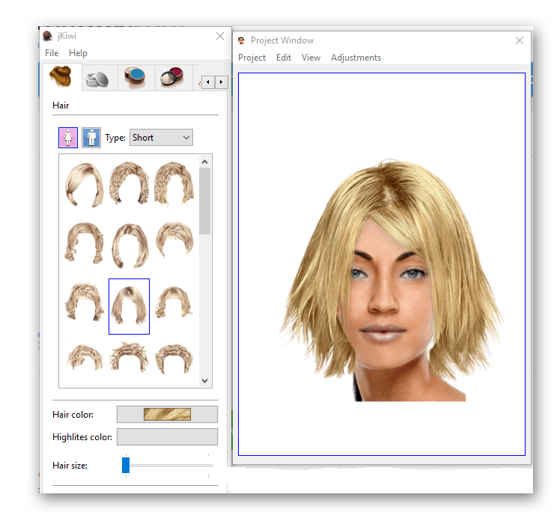Choose the short wavy hairstyle in fourth row left
Viewport: 557px width, 521px height.
click(x=85, y=357)
